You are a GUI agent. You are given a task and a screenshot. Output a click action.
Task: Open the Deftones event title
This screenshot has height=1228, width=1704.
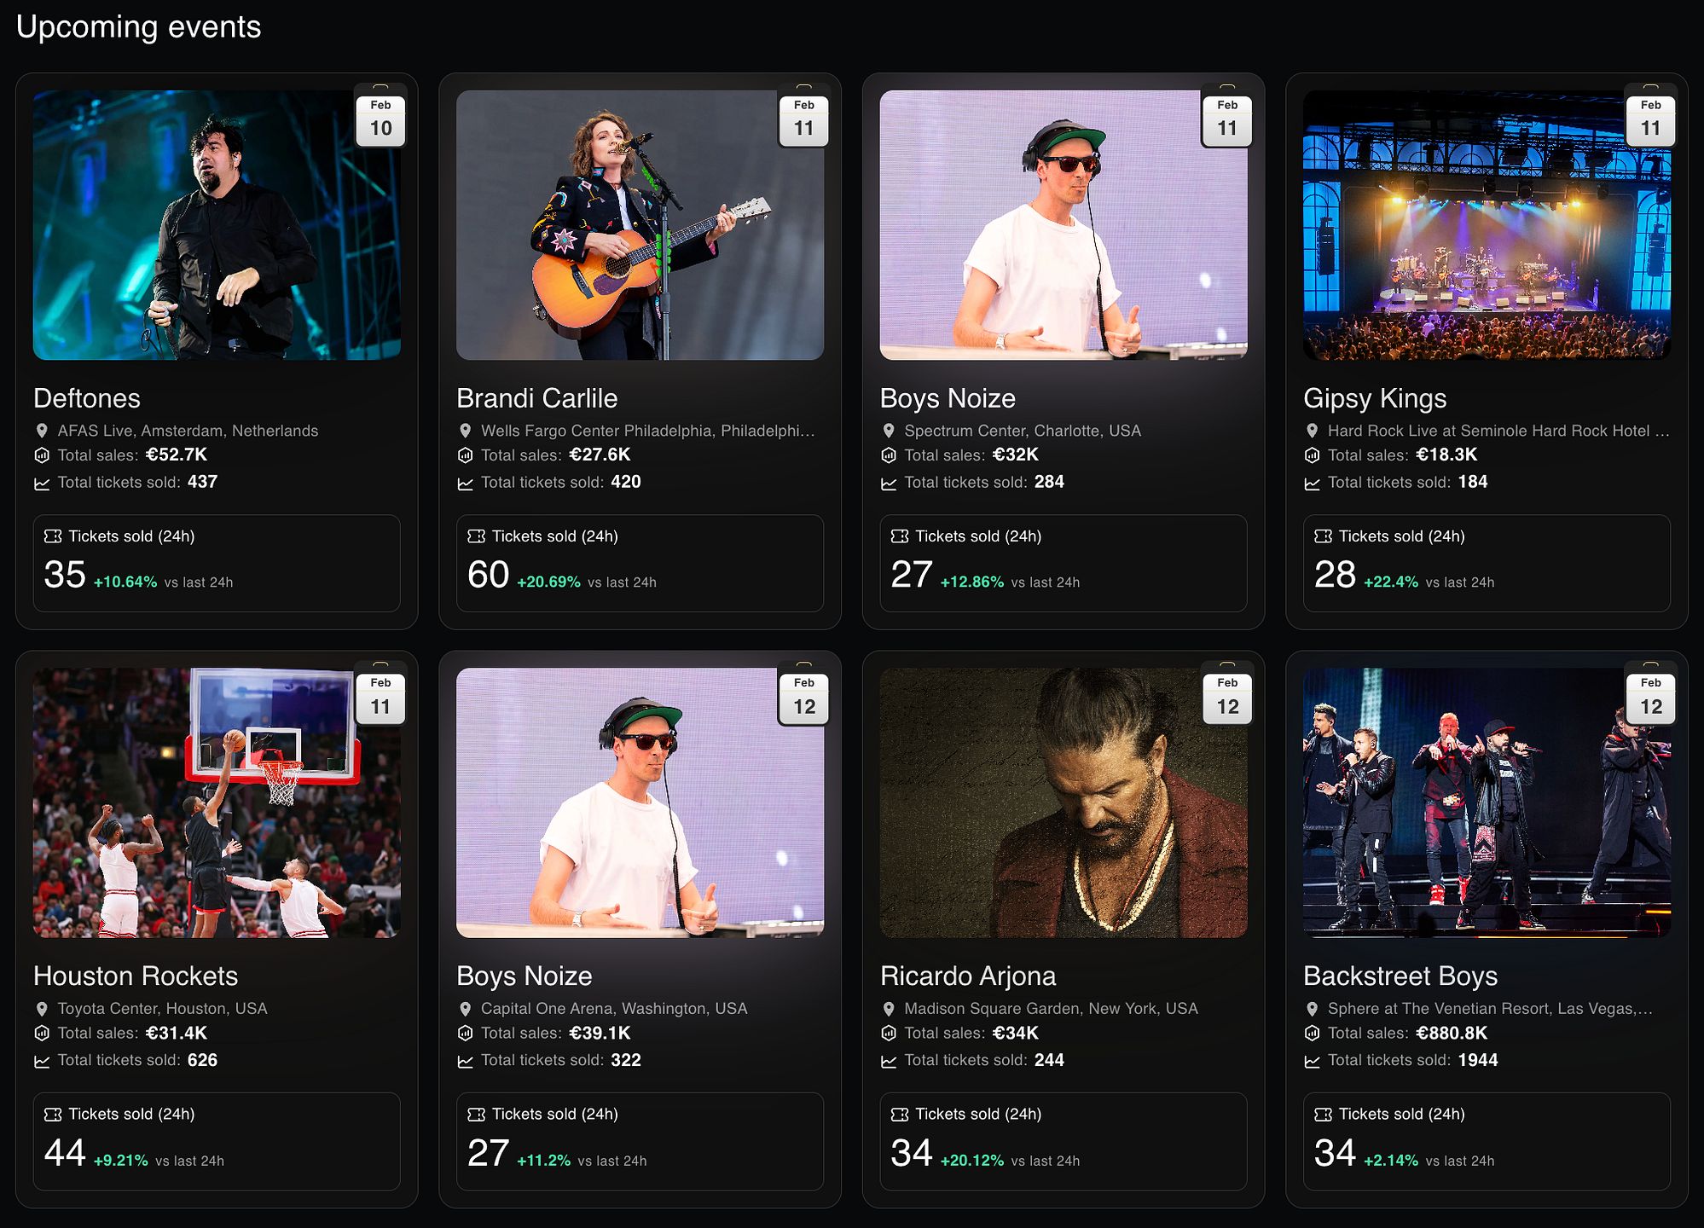pos(87,398)
